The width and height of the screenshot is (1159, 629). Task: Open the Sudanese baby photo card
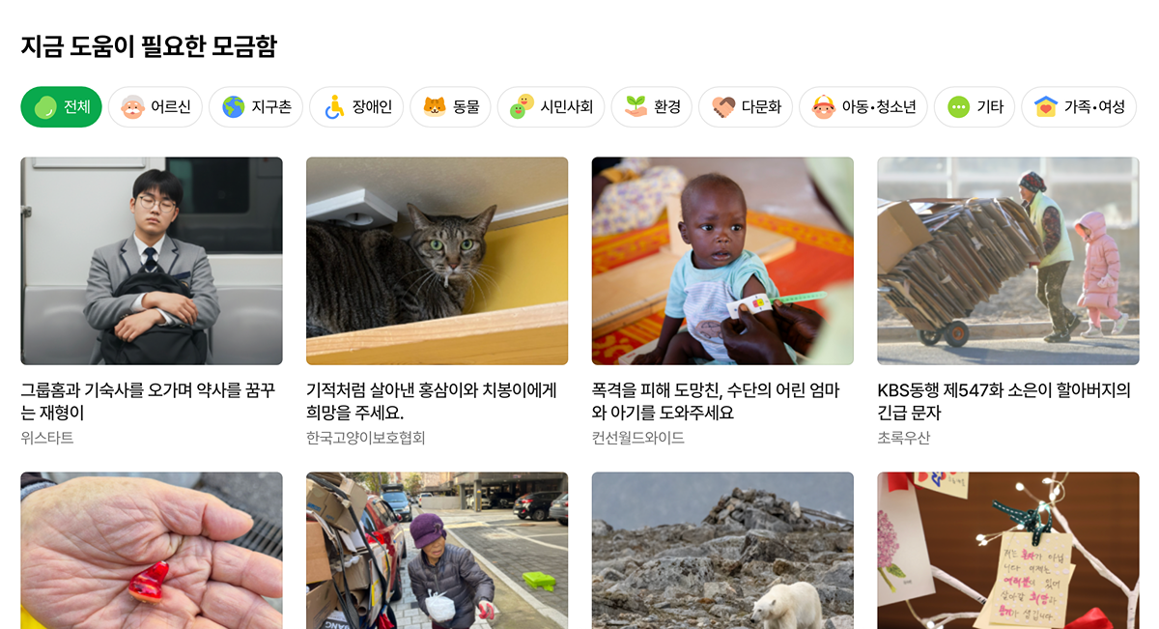coord(722,261)
